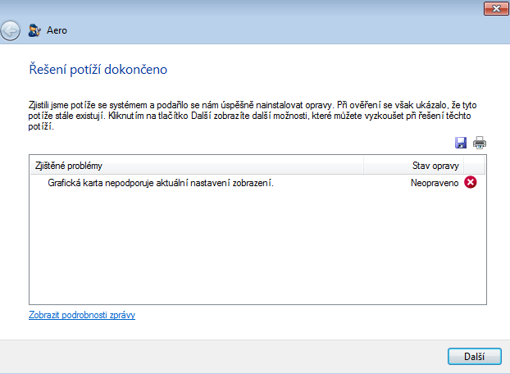Viewport: 510px width, 374px height.
Task: Click the Aero window title text
Action: (57, 30)
